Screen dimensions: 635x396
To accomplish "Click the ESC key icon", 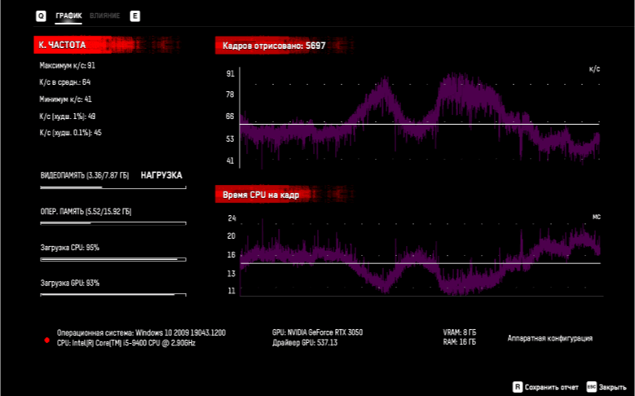I will point(592,387).
